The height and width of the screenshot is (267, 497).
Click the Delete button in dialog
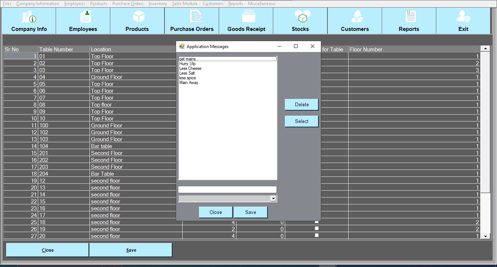302,105
